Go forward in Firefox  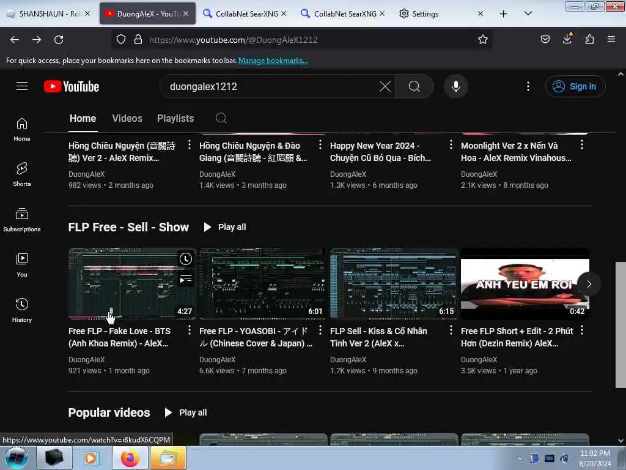click(x=37, y=40)
